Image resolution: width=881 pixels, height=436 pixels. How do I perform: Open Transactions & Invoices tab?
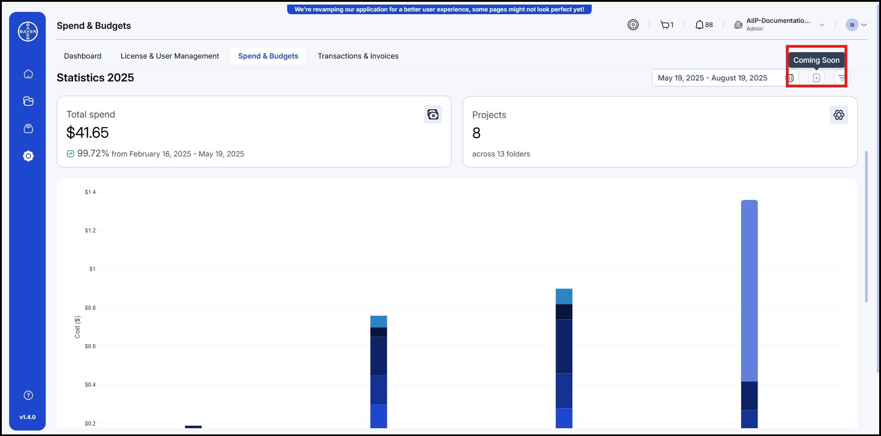358,56
